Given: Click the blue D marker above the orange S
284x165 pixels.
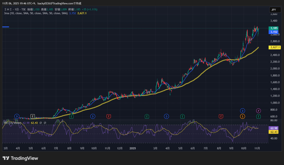Looking at the screenshot, I should [242, 111].
